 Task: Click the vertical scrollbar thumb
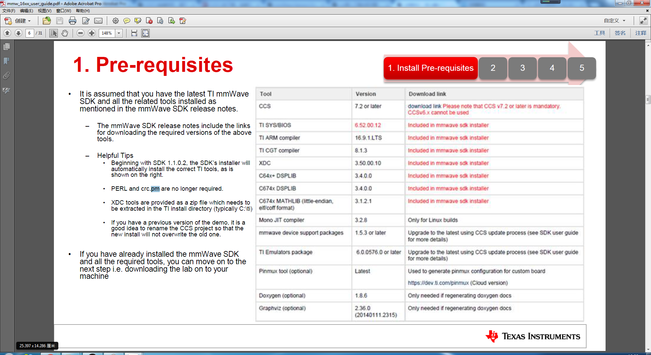point(648,100)
